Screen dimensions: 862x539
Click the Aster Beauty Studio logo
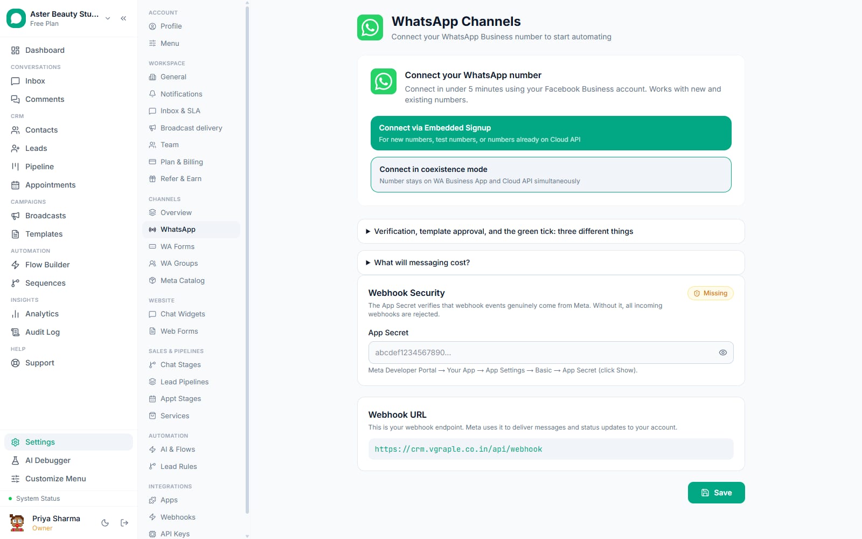tap(16, 18)
